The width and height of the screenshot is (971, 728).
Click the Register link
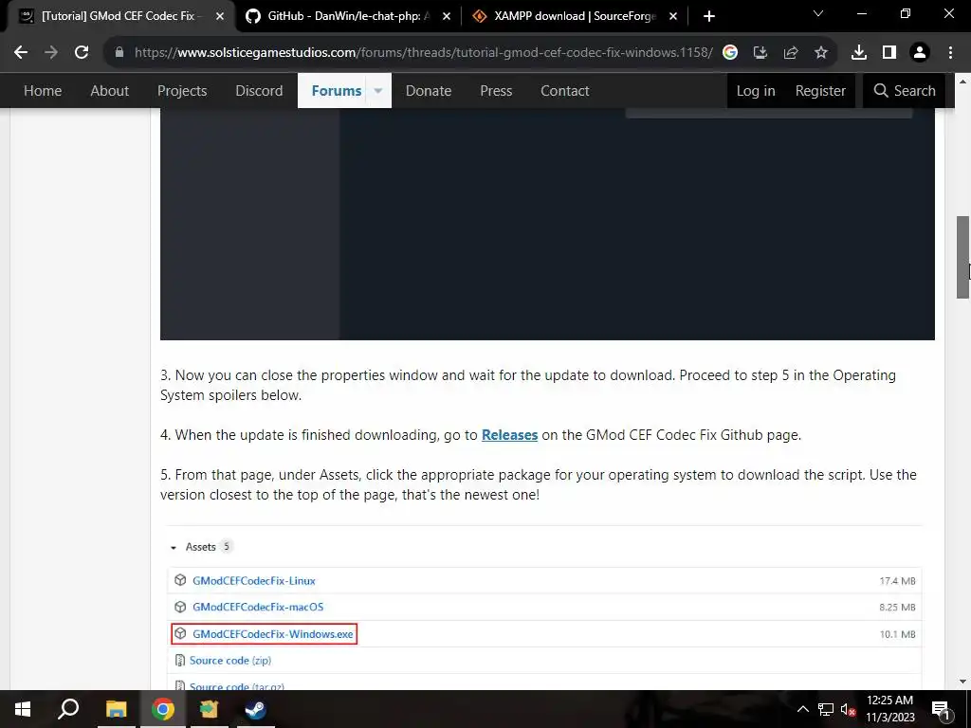pyautogui.click(x=820, y=91)
